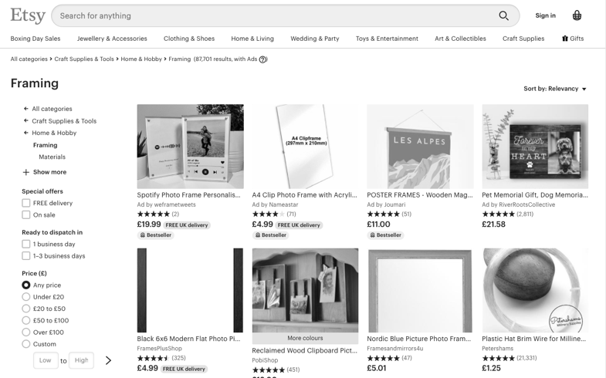Click the Low price input field
This screenshot has width=606, height=378.
[x=46, y=360]
